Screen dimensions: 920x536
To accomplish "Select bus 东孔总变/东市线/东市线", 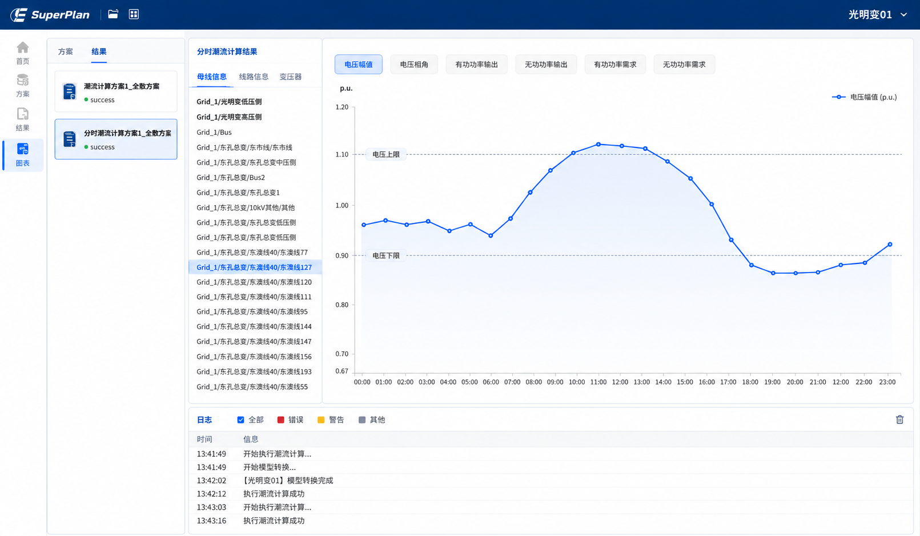I will coord(244,147).
